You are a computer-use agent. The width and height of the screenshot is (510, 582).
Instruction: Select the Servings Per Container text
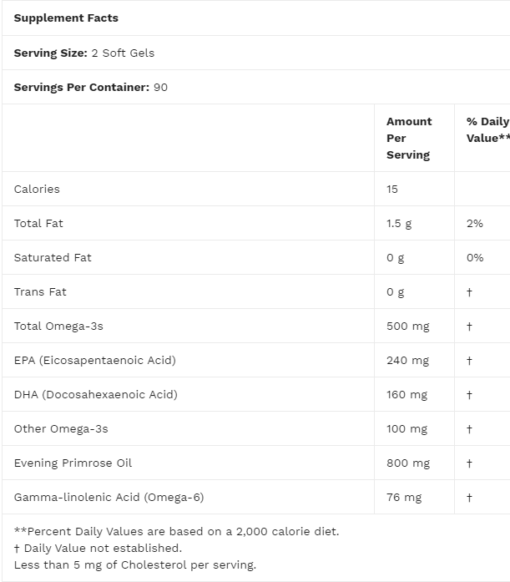91,87
